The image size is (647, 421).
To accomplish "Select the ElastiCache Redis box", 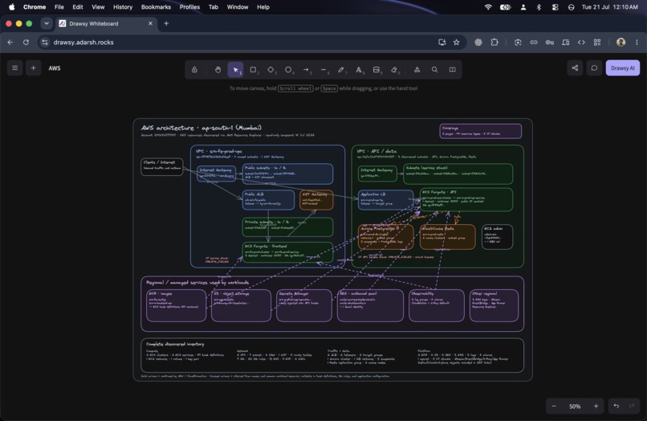I will pyautogui.click(x=448, y=237).
